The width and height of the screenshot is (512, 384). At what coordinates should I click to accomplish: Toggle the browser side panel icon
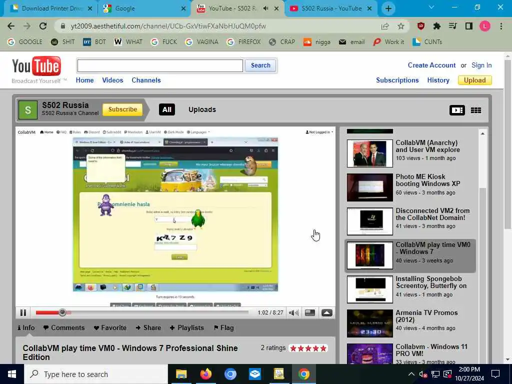click(x=469, y=26)
